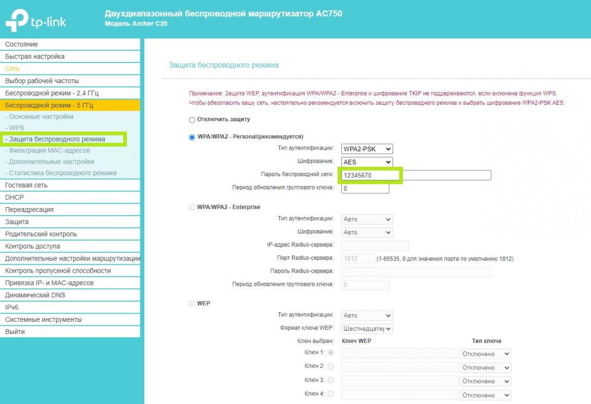591x404 pixels.
Task: Open the WEP key format dropdown
Action: 367,329
